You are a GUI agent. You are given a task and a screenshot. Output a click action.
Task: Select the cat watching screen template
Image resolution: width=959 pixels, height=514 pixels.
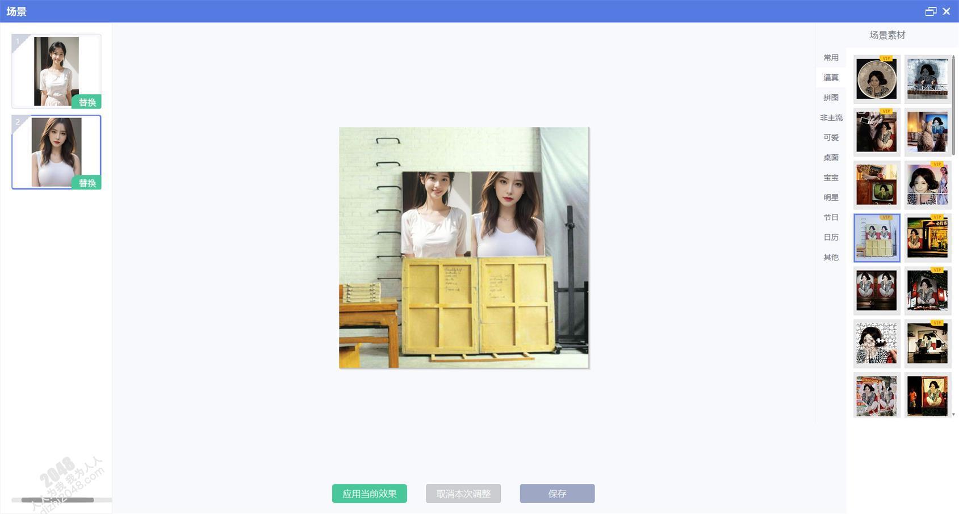927,132
